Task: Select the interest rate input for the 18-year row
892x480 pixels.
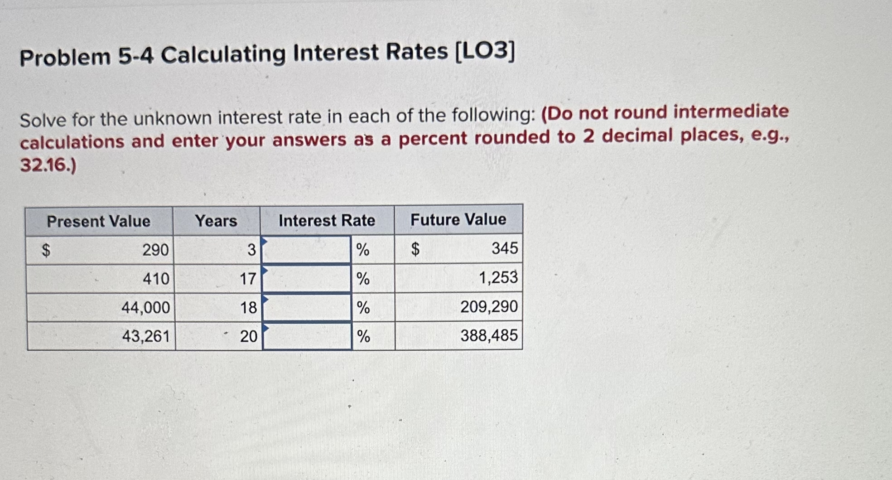Action: [x=306, y=309]
